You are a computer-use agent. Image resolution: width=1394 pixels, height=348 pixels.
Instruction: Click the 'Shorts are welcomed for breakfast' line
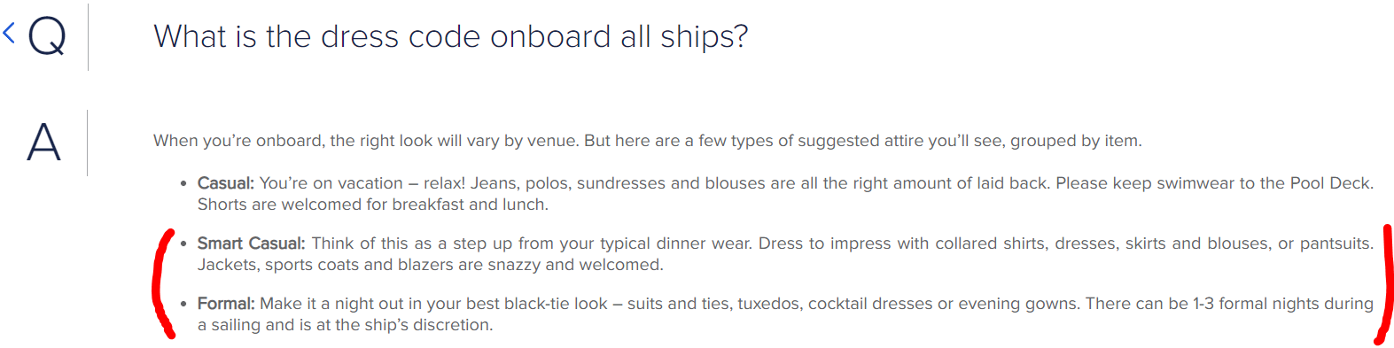(x=373, y=205)
